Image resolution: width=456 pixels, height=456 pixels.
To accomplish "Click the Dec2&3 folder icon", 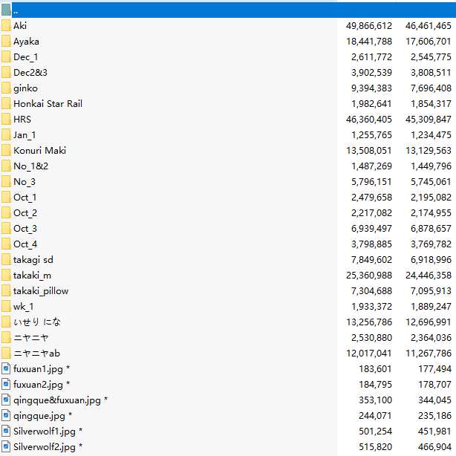I will 6,73.
